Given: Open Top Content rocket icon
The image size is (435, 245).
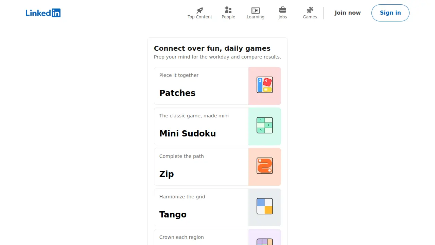Looking at the screenshot, I should point(200,10).
